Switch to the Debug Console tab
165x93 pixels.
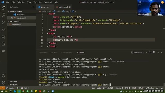[67, 52]
